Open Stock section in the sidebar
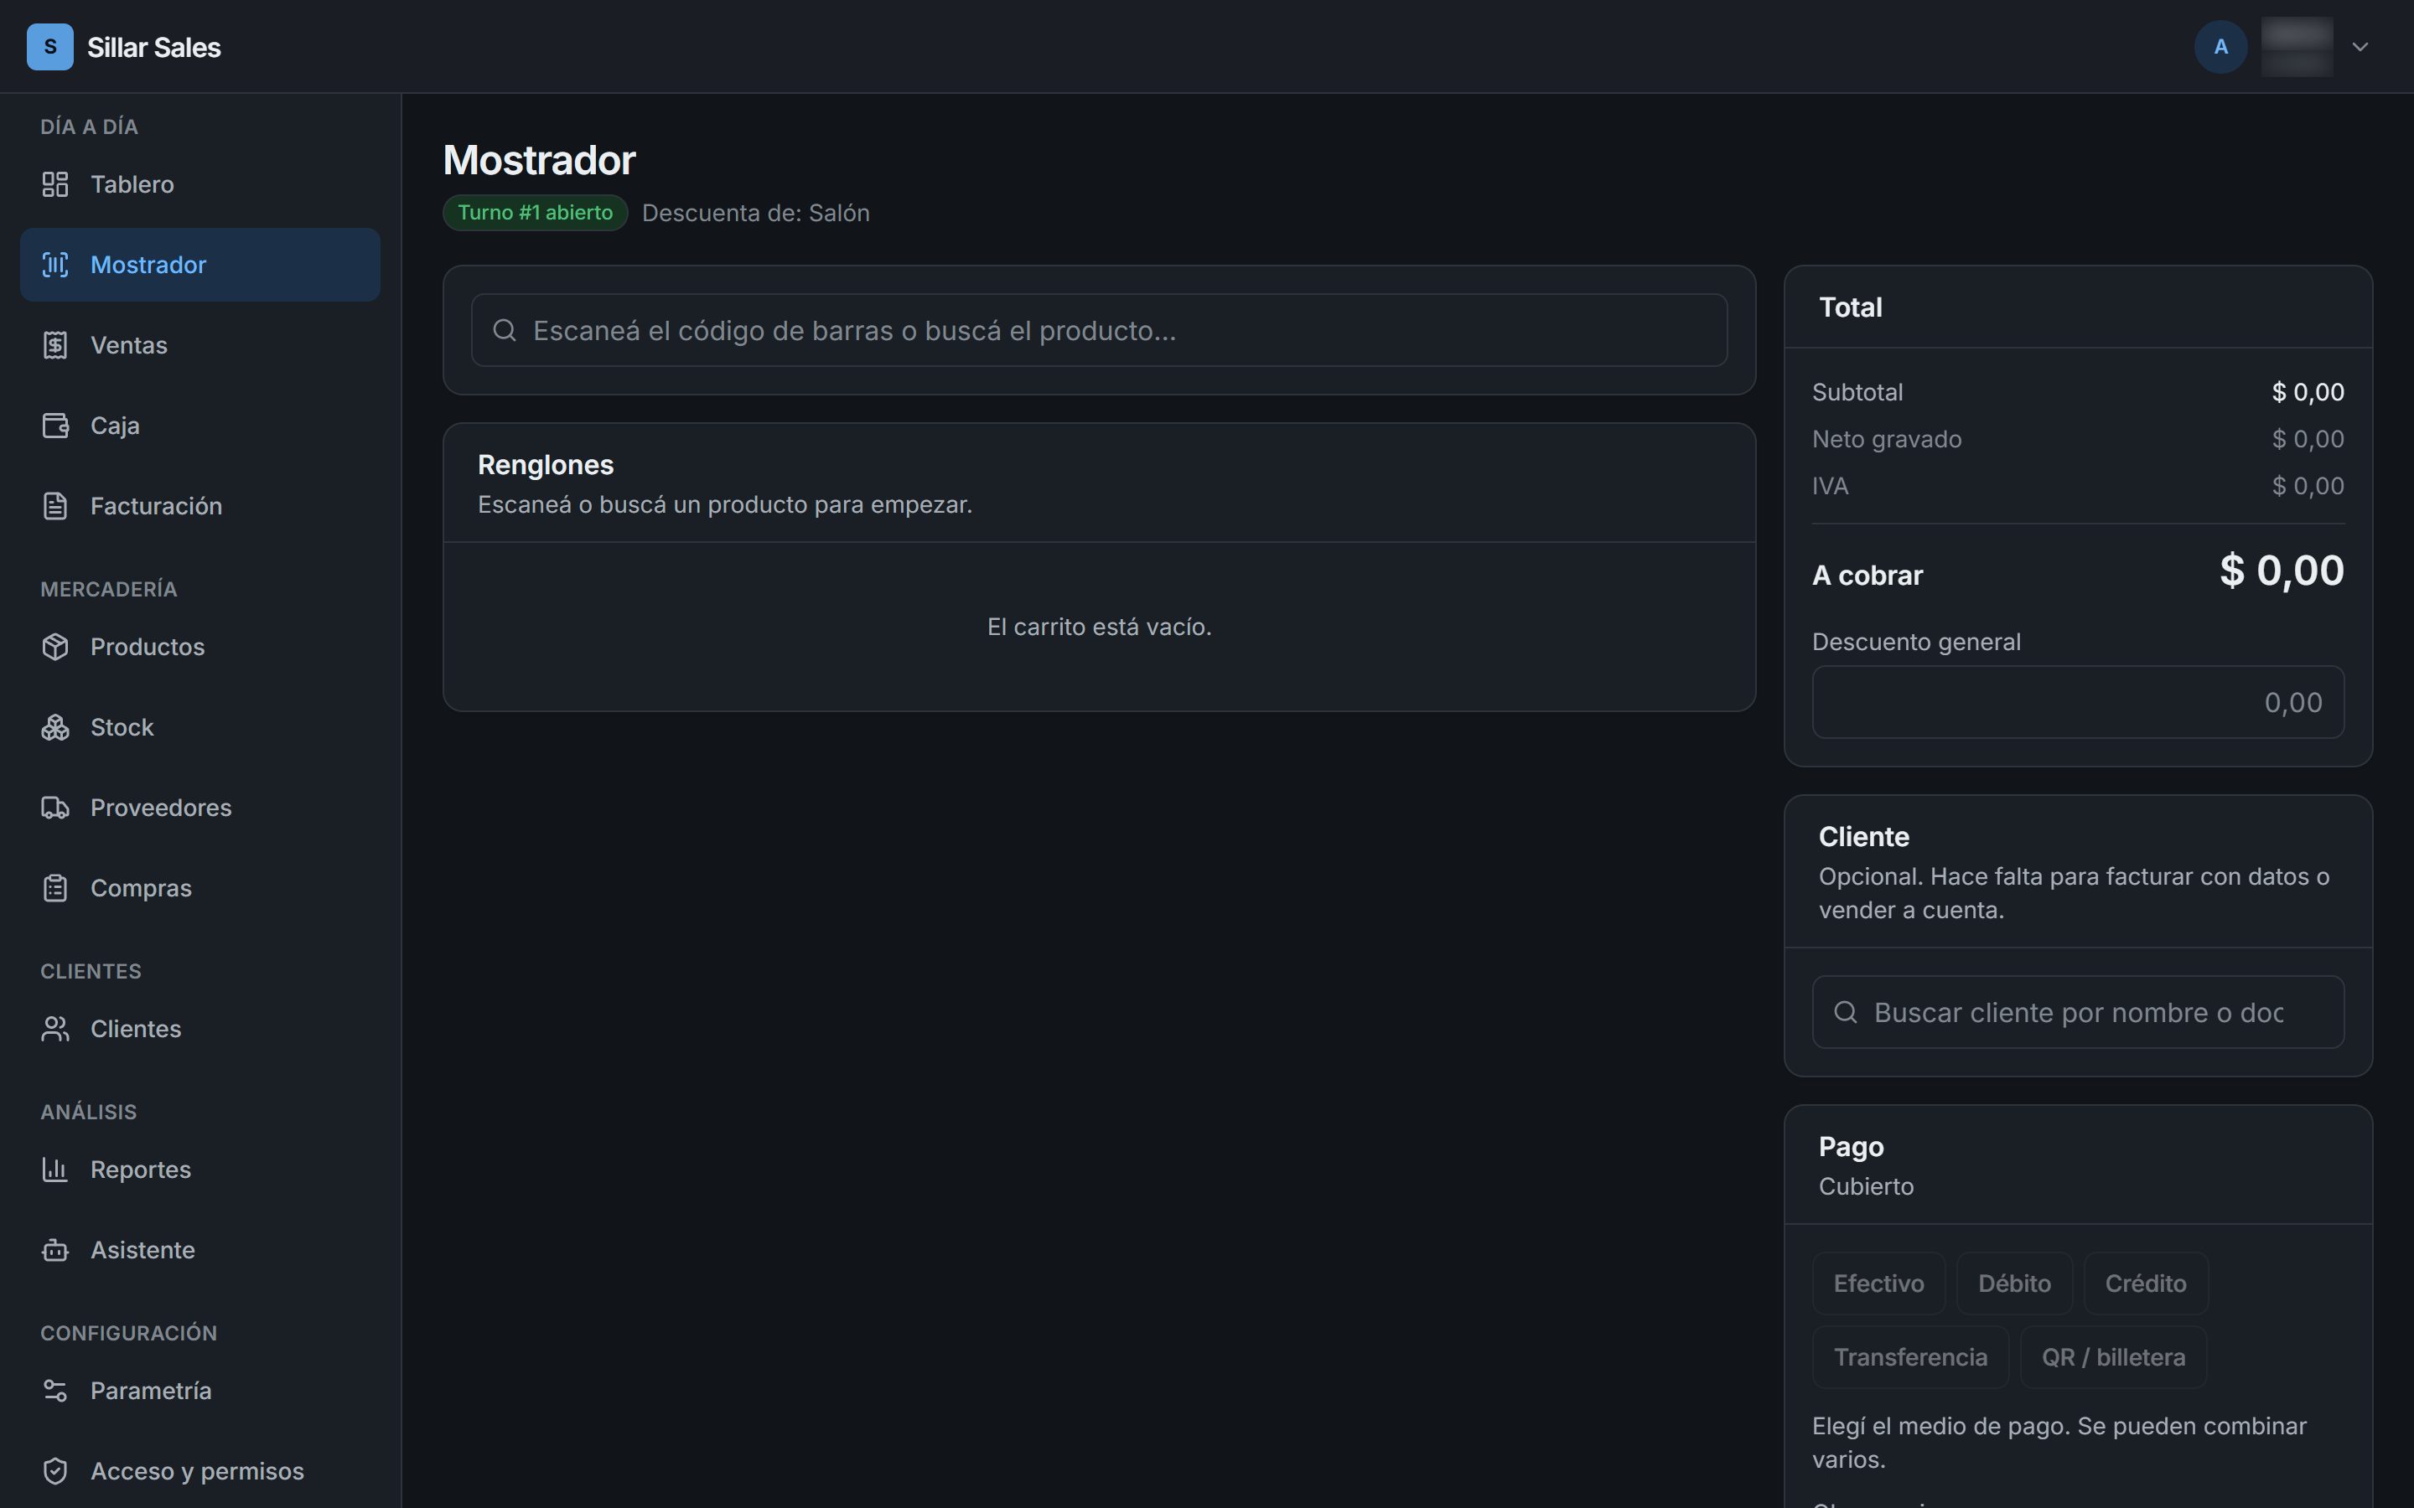This screenshot has width=2414, height=1508. (199, 727)
